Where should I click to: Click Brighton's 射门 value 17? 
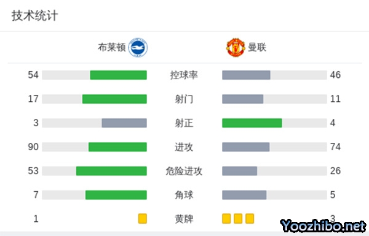[x=33, y=99]
